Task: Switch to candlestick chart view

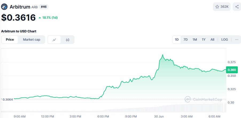Action: (x=68, y=40)
